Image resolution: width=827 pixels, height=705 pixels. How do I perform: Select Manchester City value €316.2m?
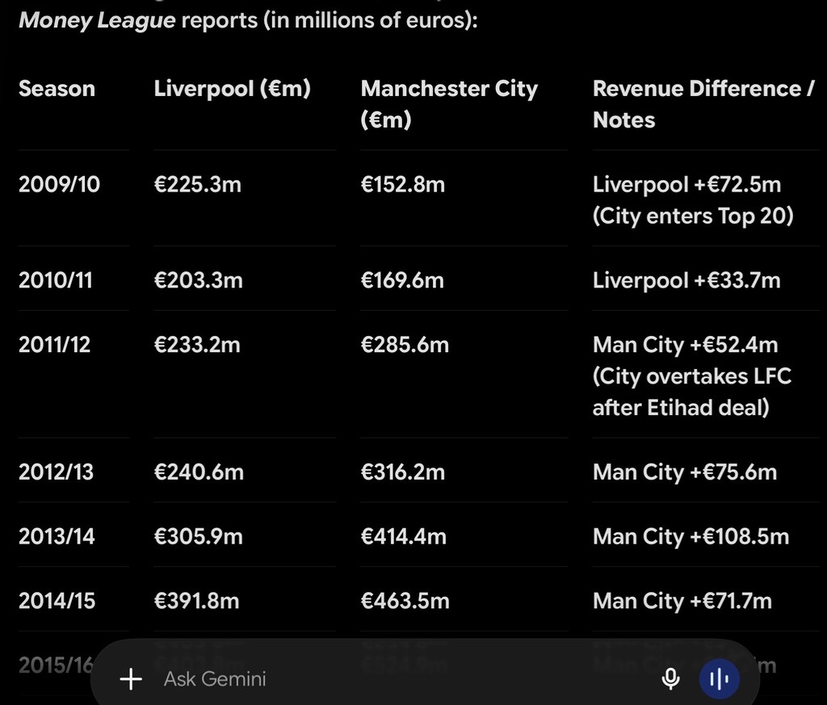(x=403, y=472)
